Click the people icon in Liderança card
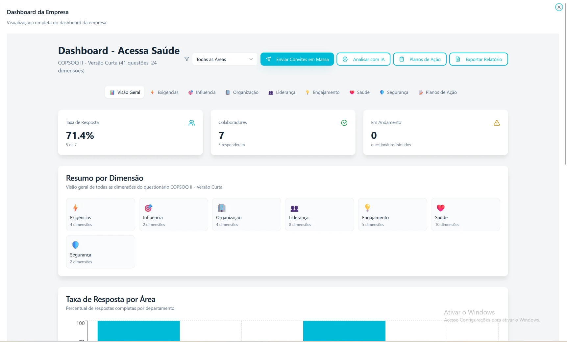Viewport: 567px width, 342px height. point(294,208)
